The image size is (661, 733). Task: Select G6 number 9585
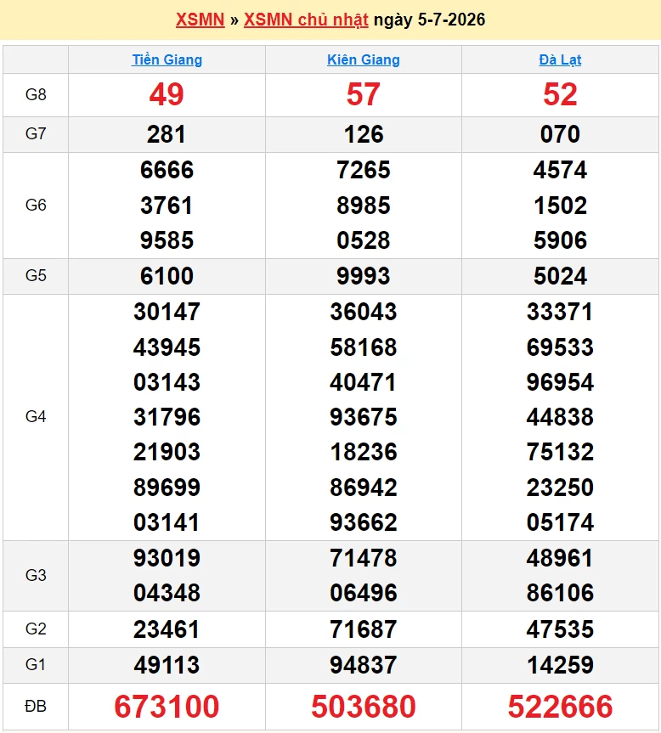[x=167, y=240]
